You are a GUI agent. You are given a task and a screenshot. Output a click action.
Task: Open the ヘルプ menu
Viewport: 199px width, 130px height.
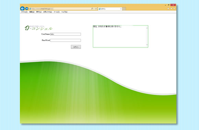[x=65, y=12]
